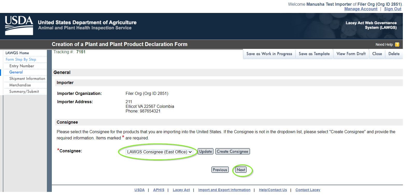Open the Need Help question mark icon
Image resolution: width=407 pixels, height=195 pixels.
[x=397, y=44]
